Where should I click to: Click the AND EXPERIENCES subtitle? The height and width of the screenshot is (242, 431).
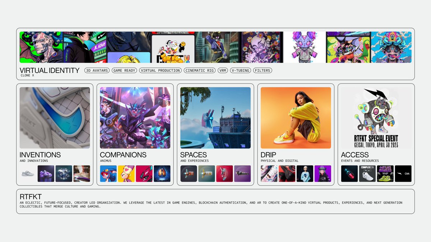pos(194,161)
